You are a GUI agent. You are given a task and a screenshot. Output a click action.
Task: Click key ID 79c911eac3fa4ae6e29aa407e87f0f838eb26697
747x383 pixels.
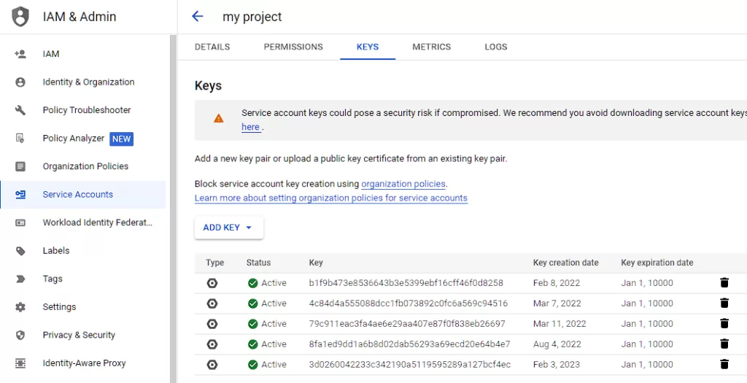[407, 324]
